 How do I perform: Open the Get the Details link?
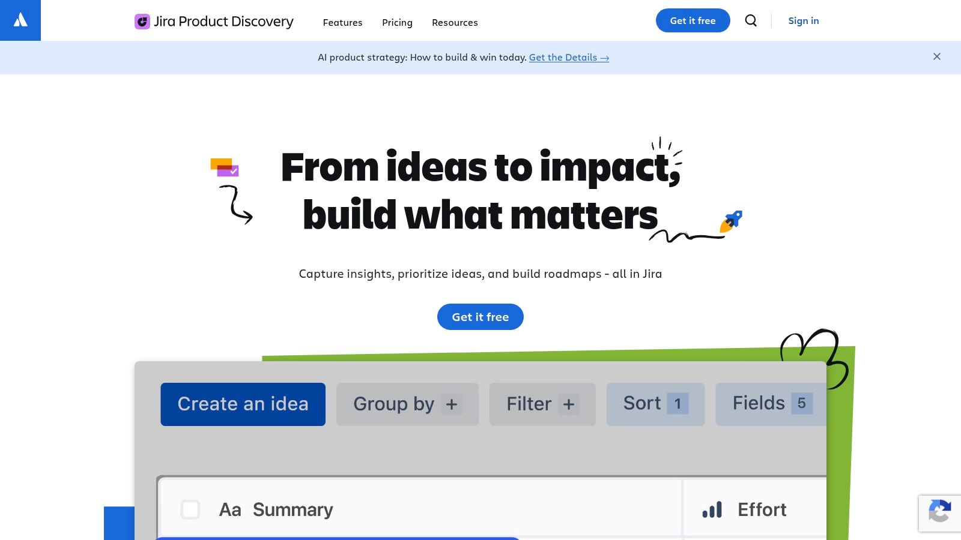pos(569,58)
